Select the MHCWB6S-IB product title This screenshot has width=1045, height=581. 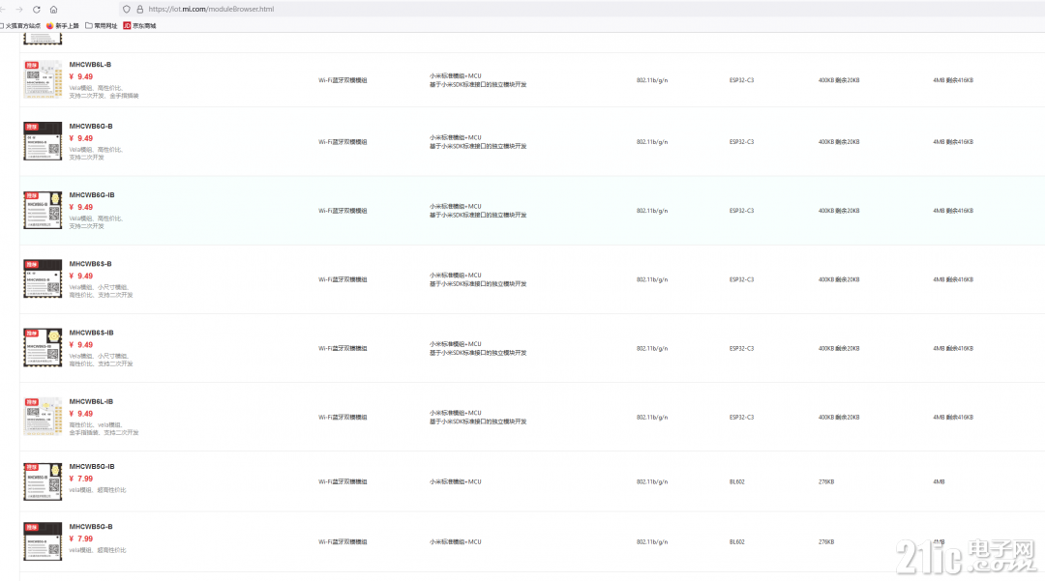[91, 333]
